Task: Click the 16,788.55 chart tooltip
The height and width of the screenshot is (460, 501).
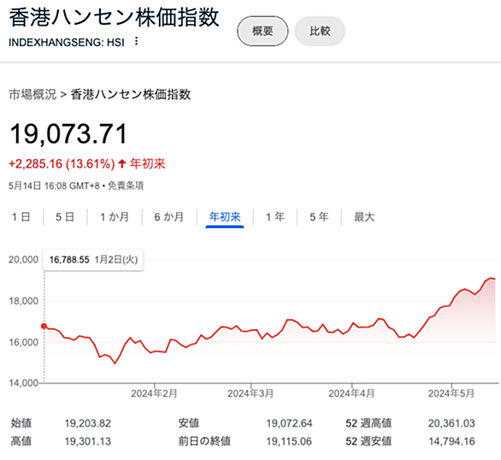Action: coord(93,260)
